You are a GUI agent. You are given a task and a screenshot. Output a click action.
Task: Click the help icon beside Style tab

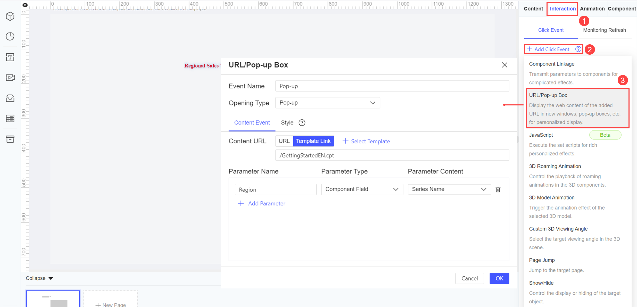pyautogui.click(x=302, y=123)
